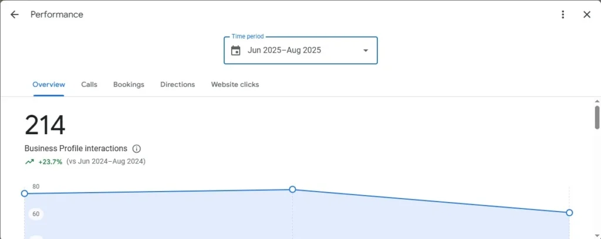Click the last data point on chart

(x=569, y=213)
